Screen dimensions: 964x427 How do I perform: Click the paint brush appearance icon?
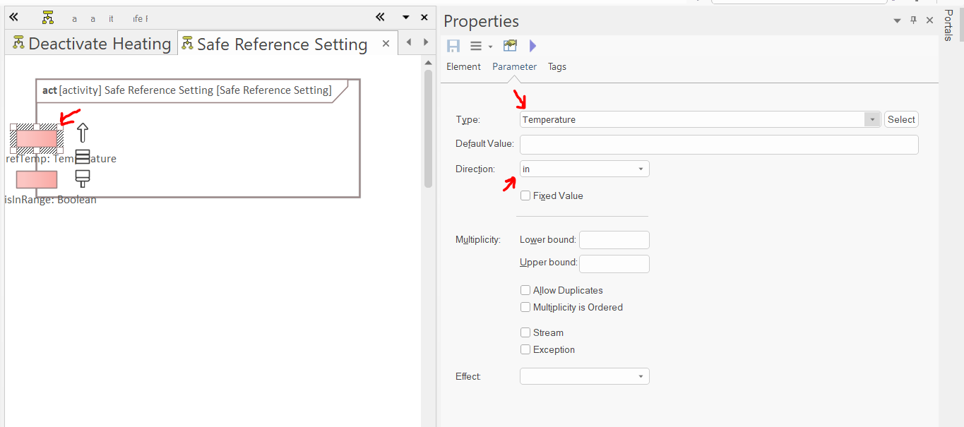tap(83, 178)
